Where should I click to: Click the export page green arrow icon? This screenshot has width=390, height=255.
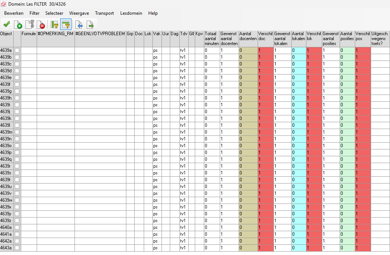90,25
